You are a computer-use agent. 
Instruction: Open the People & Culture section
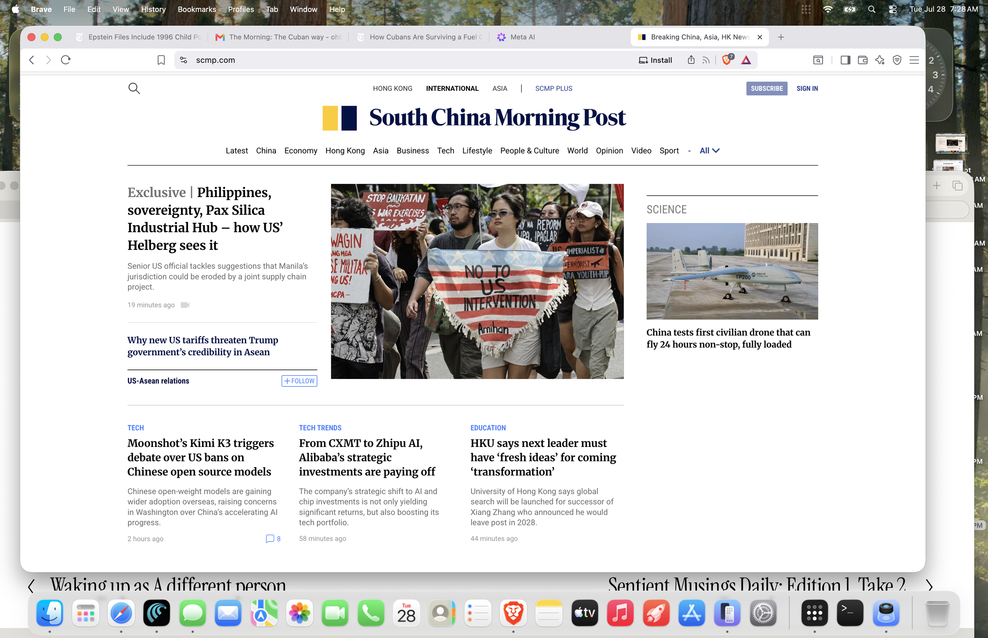pyautogui.click(x=530, y=151)
